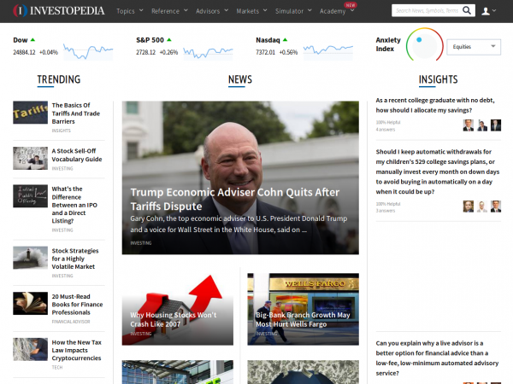The image size is (513, 384).
Task: Open the 529 college savings plans question
Action: click(x=438, y=172)
